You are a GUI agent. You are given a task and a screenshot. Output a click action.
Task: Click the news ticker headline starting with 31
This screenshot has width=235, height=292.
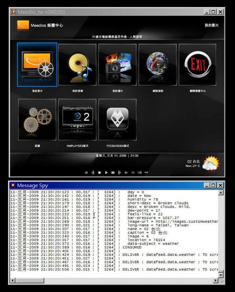117,37
